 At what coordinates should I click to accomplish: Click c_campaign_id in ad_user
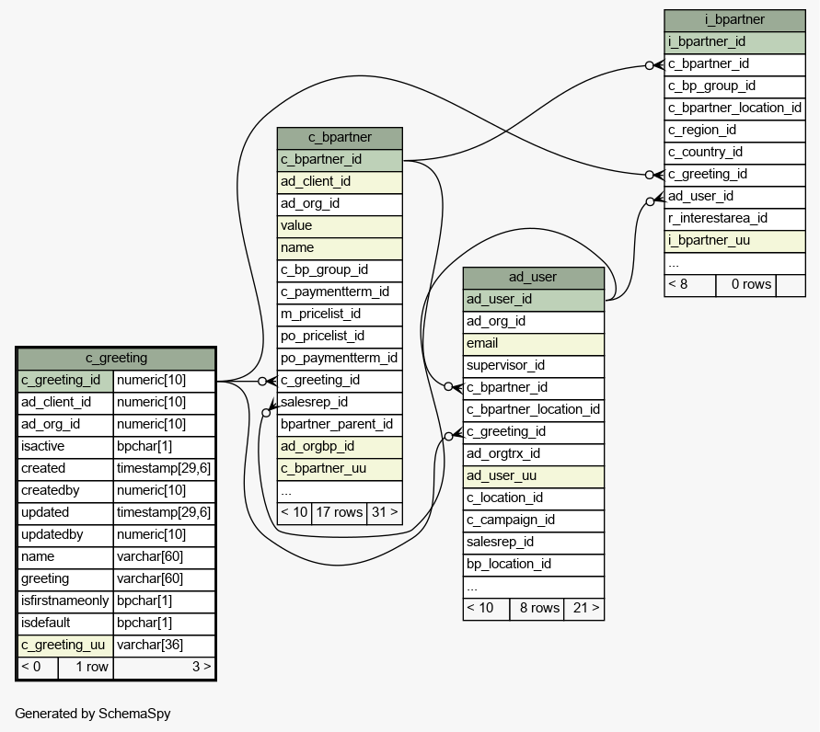[x=534, y=520]
